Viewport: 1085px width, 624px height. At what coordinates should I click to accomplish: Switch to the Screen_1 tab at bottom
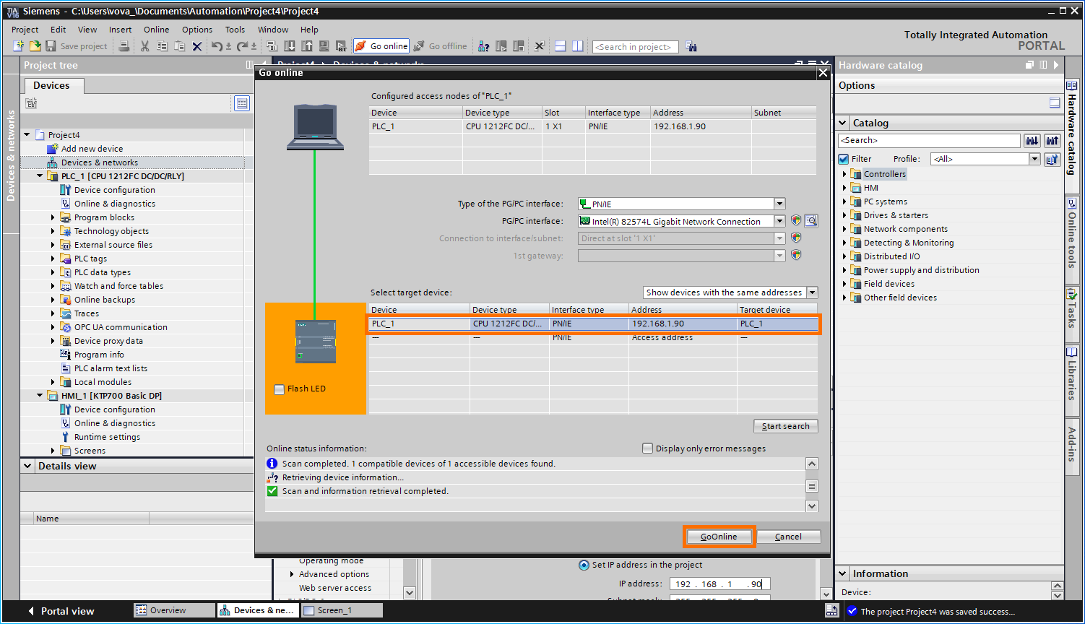pyautogui.click(x=341, y=610)
